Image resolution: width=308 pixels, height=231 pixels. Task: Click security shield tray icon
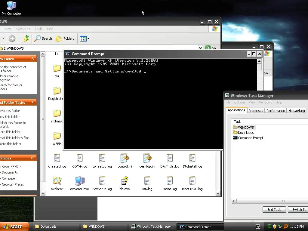click(275, 226)
